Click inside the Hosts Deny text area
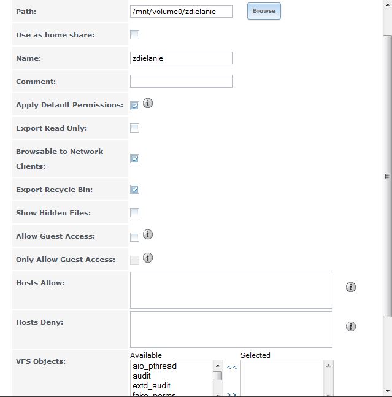 coord(231,330)
